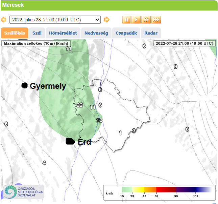
Task: Show the Nedvesség tab
Action: [96, 33]
